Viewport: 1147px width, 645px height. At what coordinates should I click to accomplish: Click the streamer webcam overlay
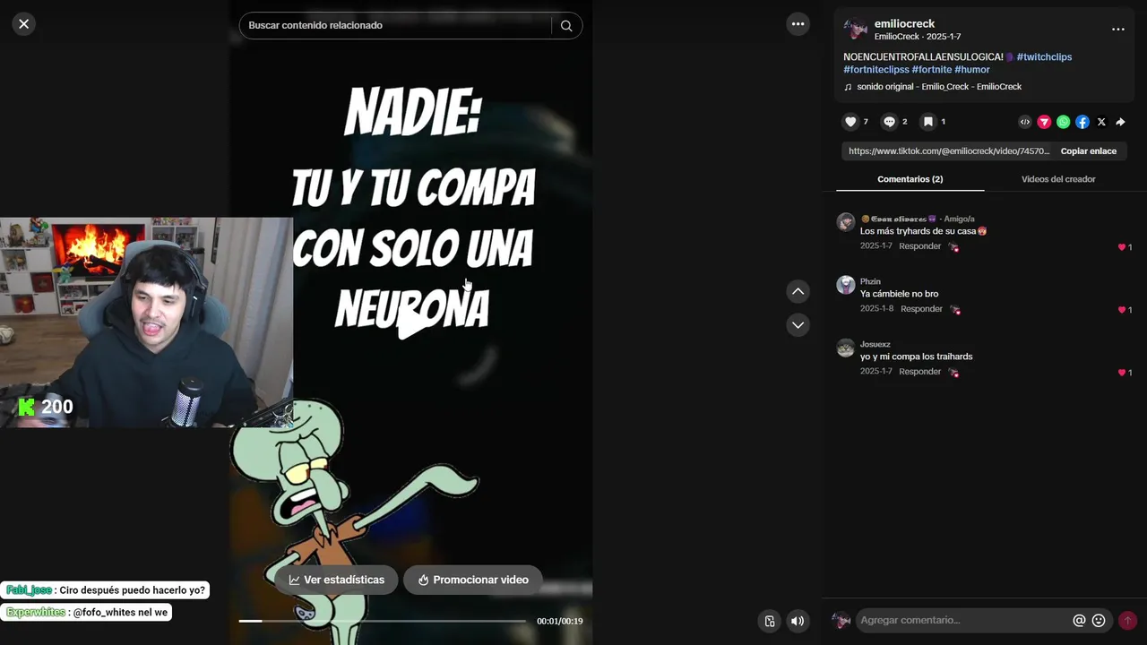click(x=146, y=322)
